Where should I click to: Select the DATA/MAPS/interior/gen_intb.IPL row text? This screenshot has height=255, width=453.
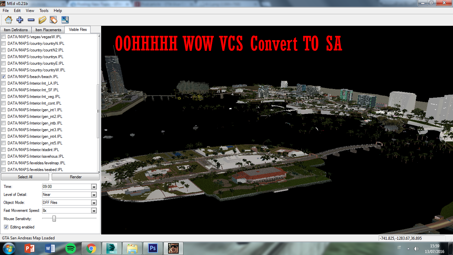coord(35,123)
